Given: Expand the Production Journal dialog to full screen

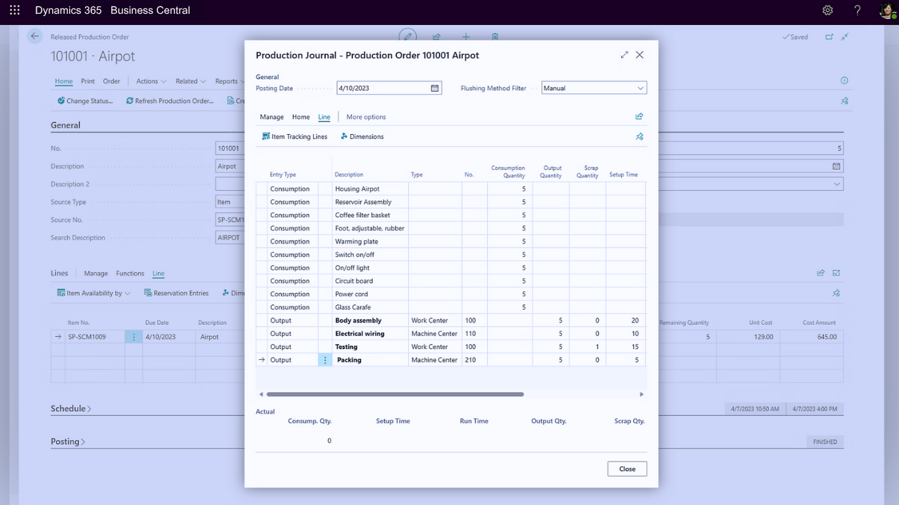Looking at the screenshot, I should tap(624, 55).
